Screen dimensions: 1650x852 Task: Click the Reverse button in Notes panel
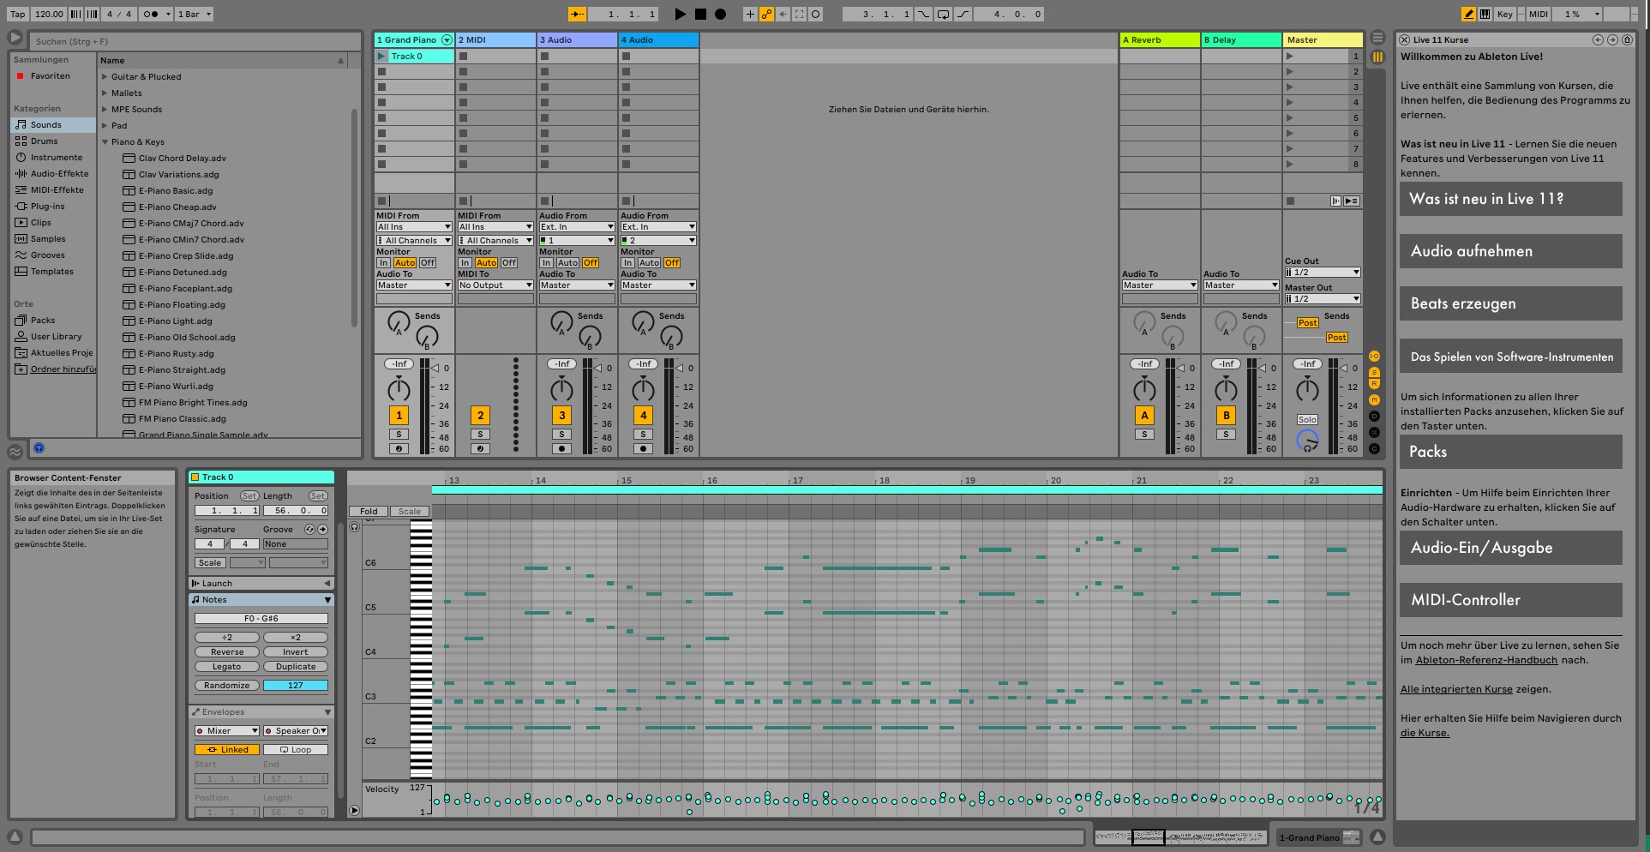(227, 651)
